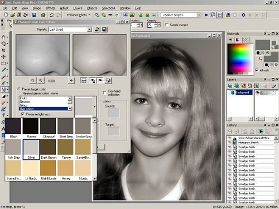Open the File menu
279x209 pixels.
(x=5, y=8)
